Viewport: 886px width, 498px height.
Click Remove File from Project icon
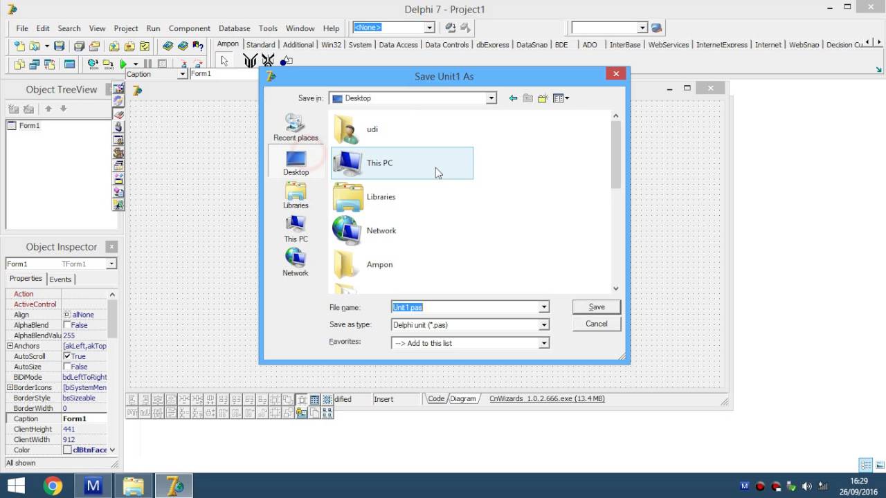pos(129,46)
